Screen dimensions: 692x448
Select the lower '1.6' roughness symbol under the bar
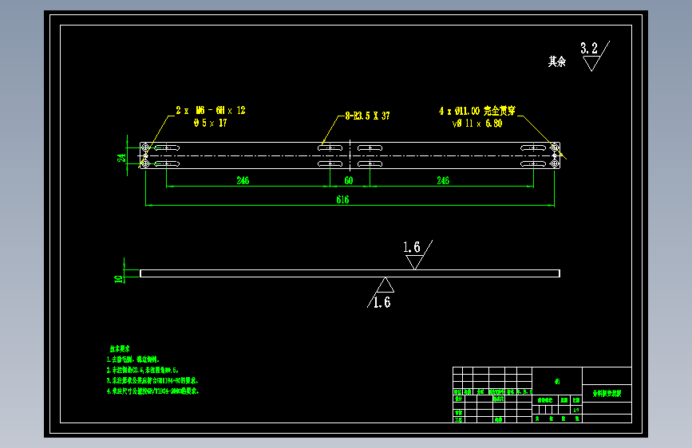point(381,293)
